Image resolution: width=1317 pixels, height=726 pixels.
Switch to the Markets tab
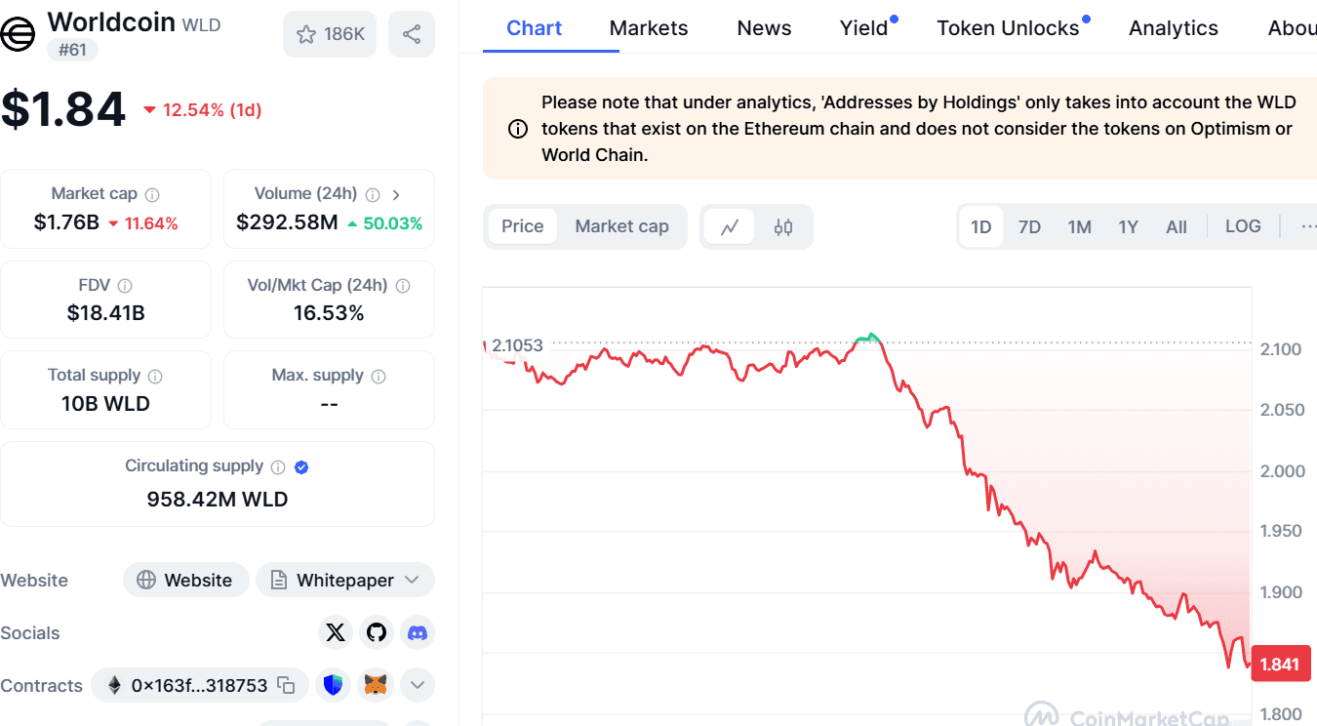(x=648, y=27)
